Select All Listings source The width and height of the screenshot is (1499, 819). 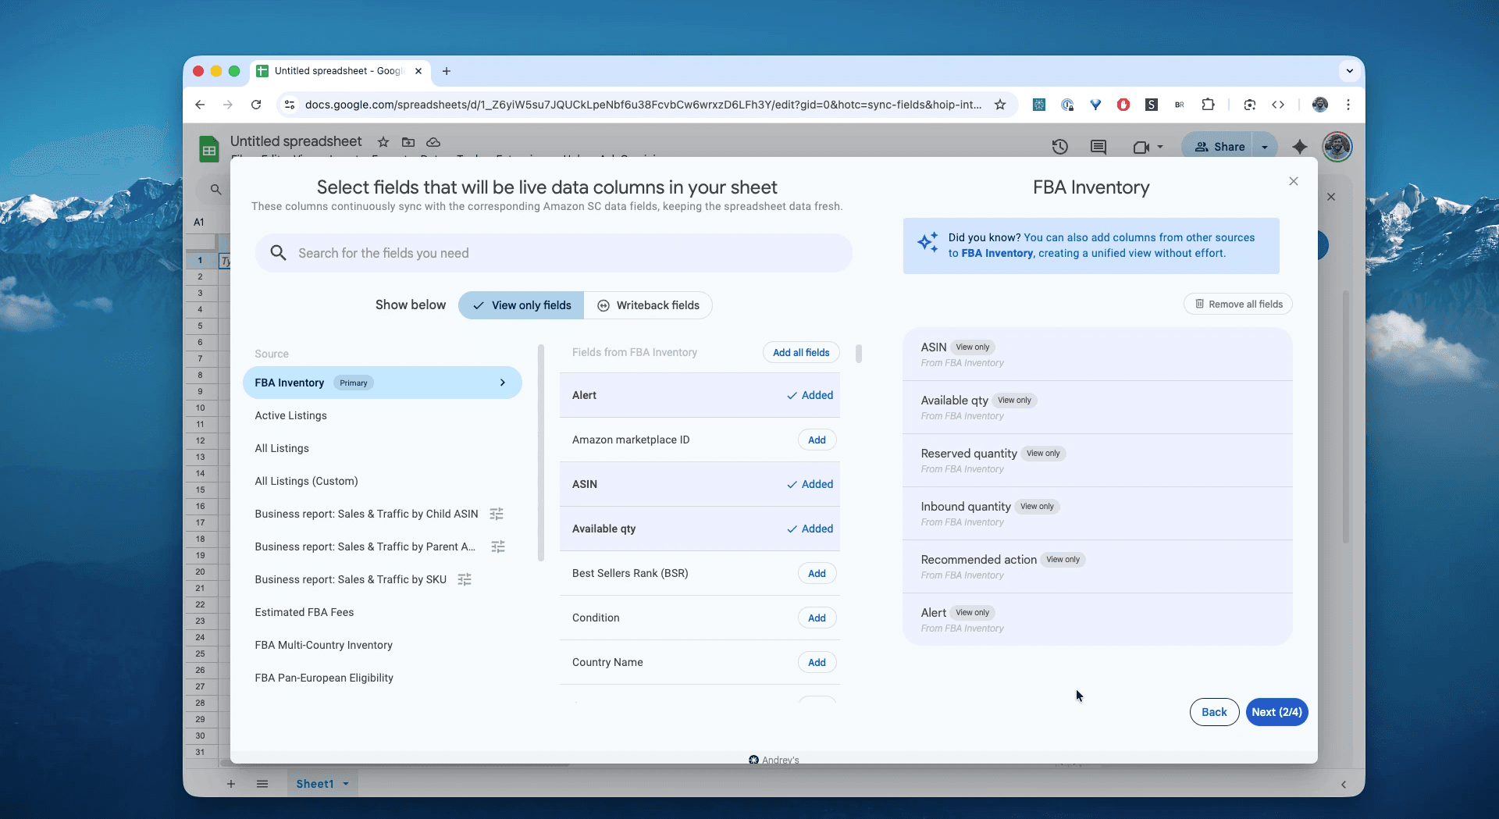pos(282,448)
